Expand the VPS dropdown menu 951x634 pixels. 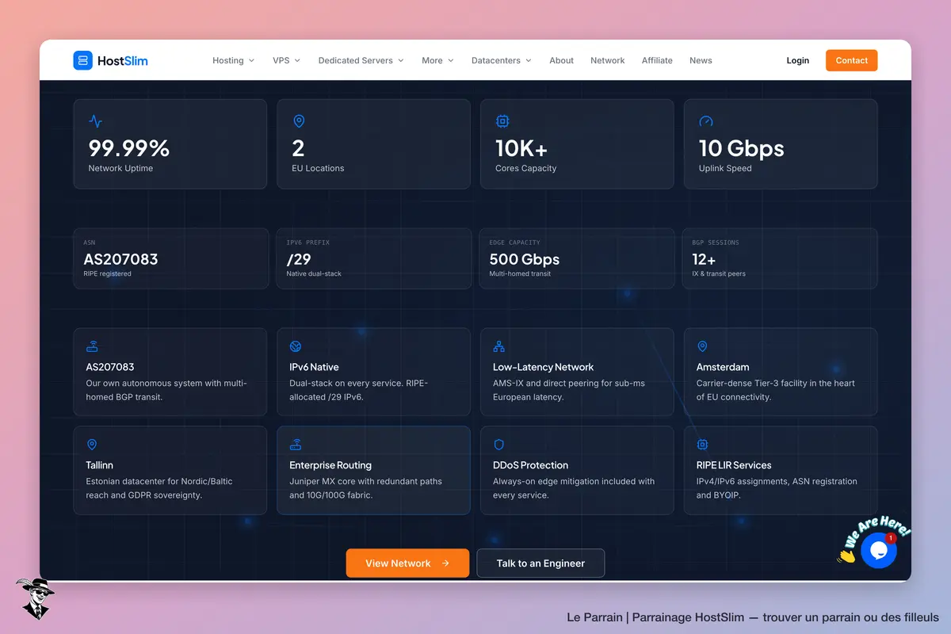(287, 60)
